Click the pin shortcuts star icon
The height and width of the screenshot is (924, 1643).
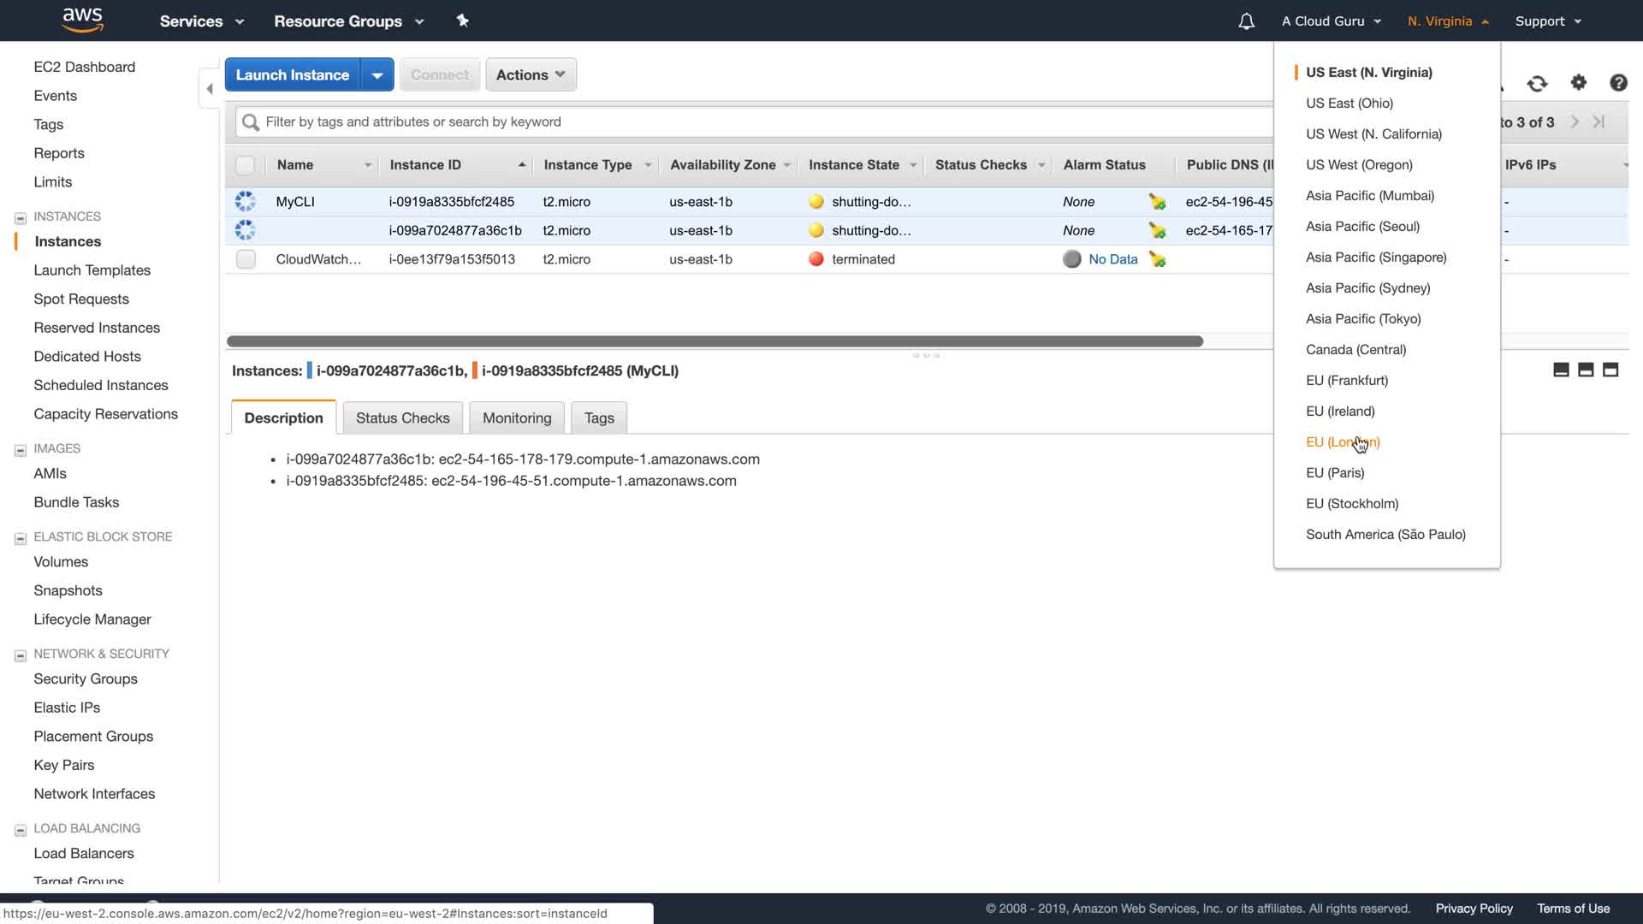462,21
